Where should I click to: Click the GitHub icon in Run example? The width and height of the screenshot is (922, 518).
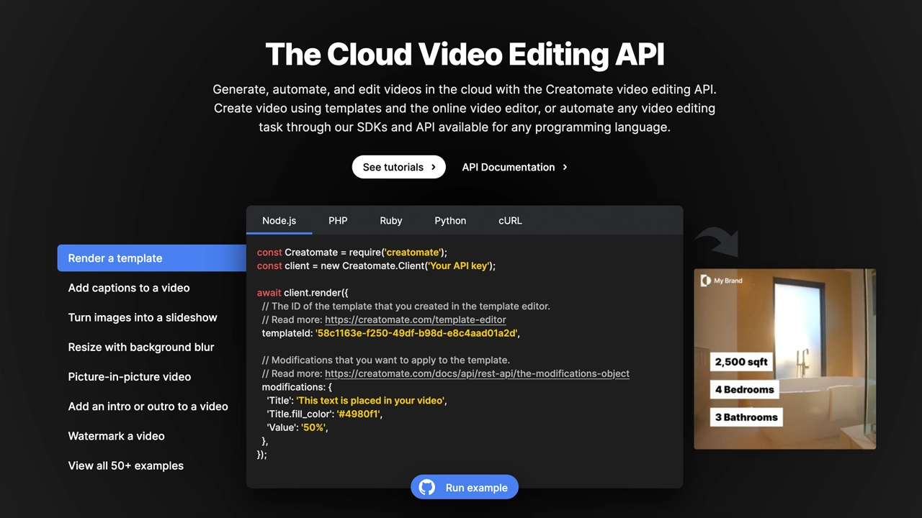427,488
